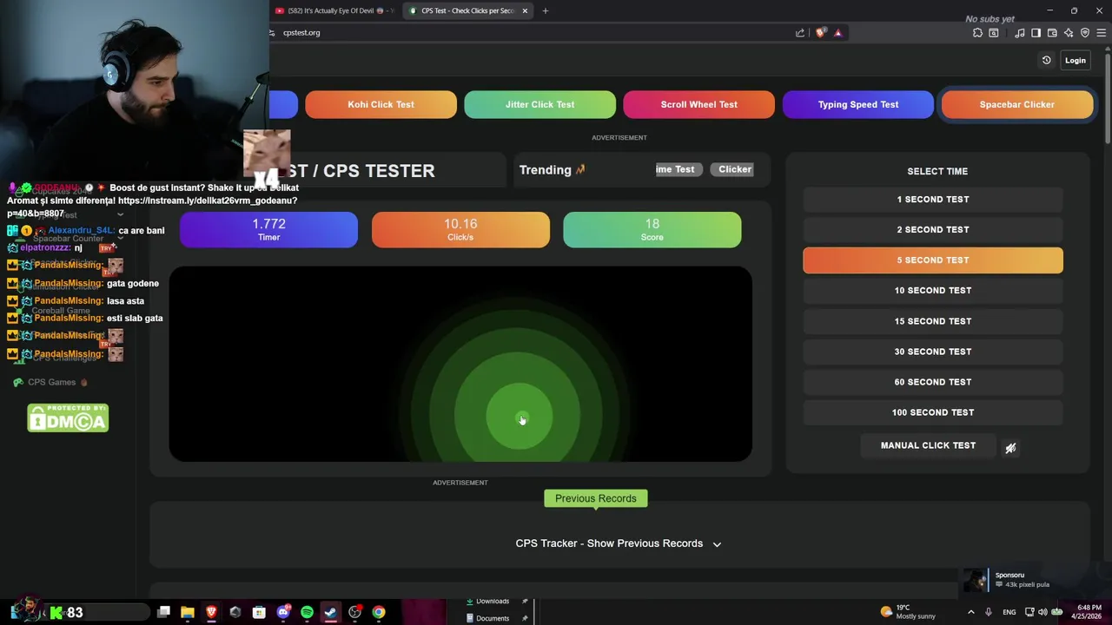This screenshot has width=1112, height=625.
Task: Expand CPS Tracker previous records chevron
Action: click(x=717, y=544)
